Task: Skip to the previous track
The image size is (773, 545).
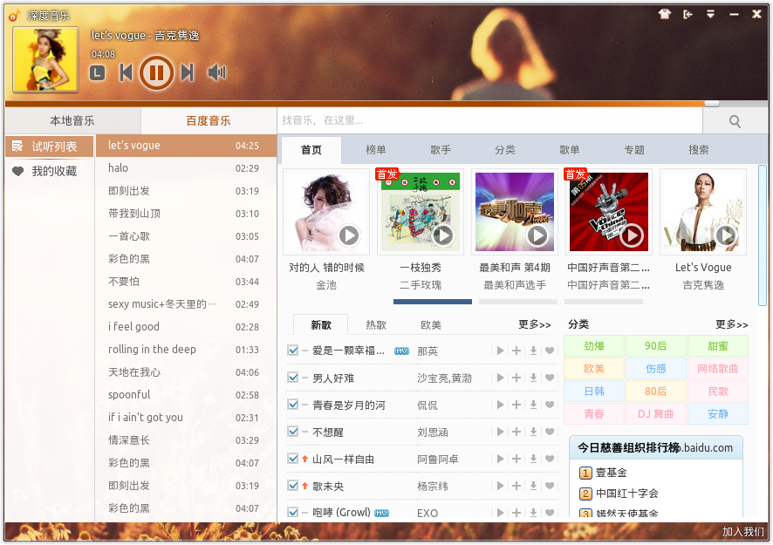Action: pos(127,73)
